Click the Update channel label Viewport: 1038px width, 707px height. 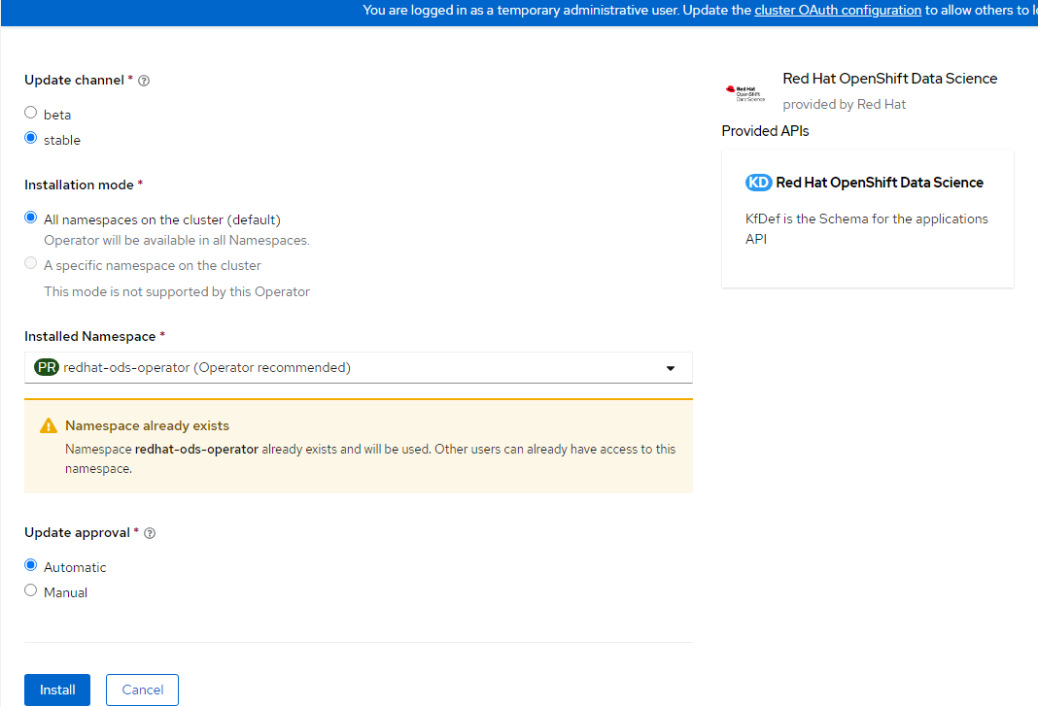coord(74,80)
